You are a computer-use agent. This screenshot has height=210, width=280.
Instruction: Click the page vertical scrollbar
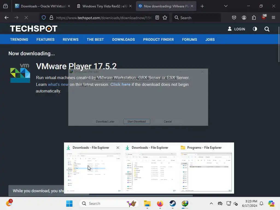[279, 44]
